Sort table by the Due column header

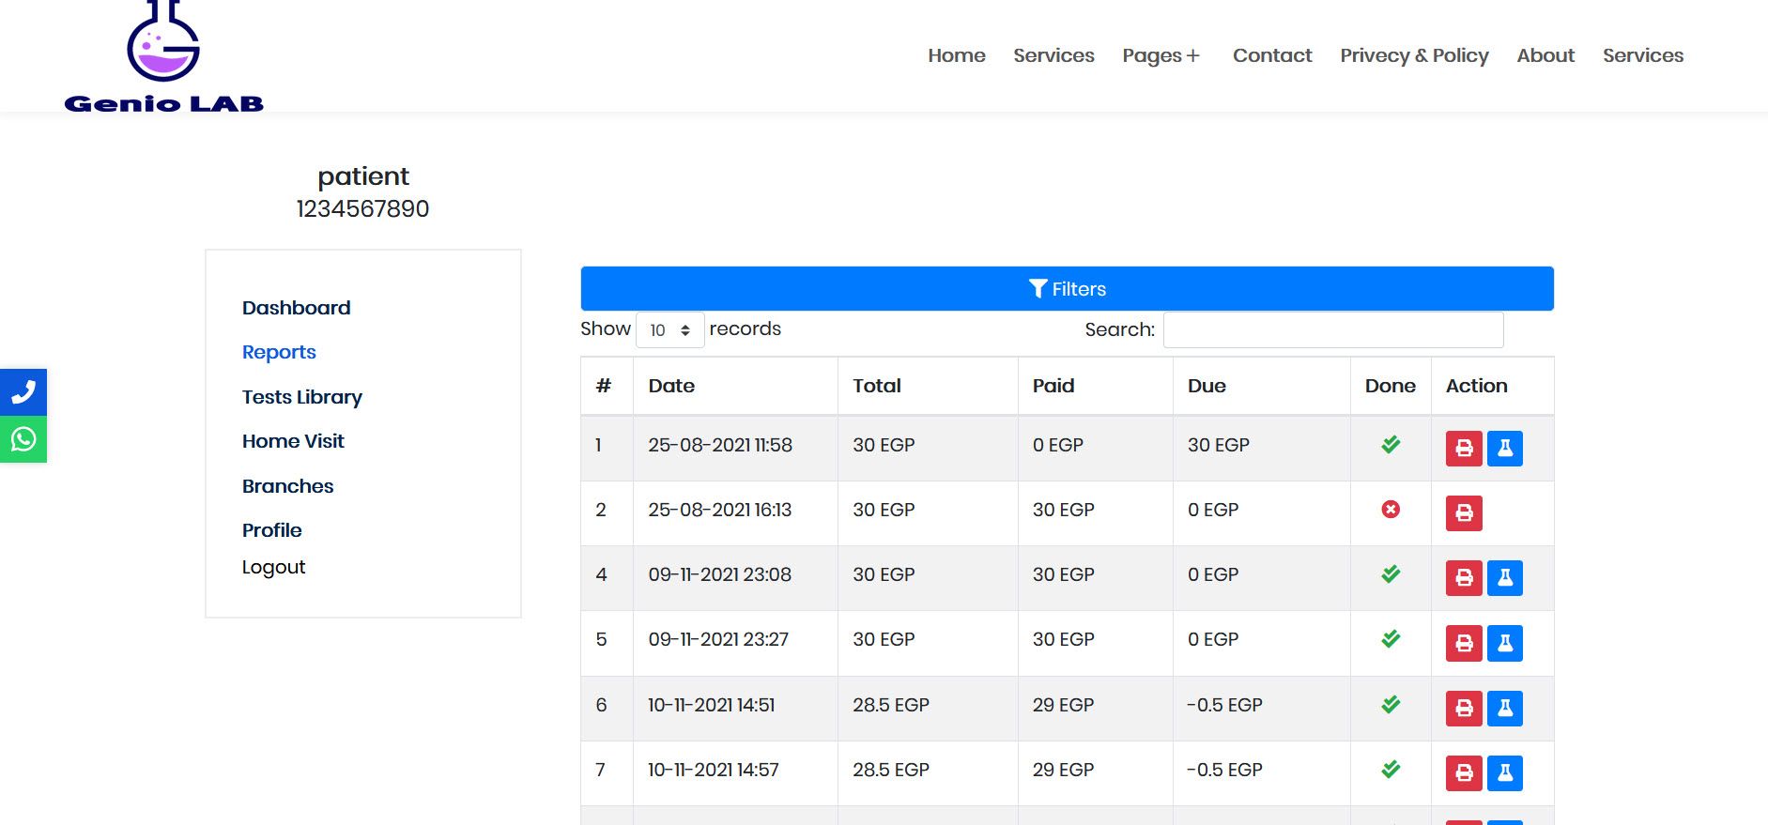coord(1261,386)
